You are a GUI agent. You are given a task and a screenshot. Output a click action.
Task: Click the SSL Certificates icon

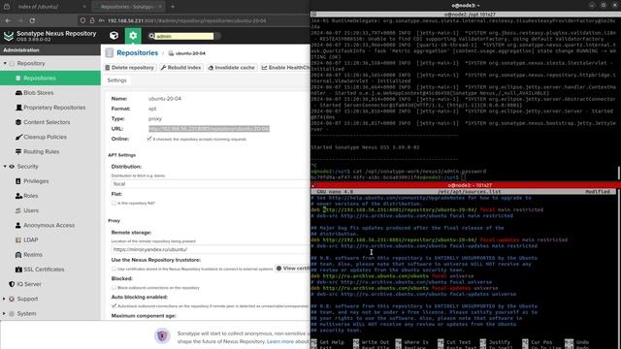point(18,270)
